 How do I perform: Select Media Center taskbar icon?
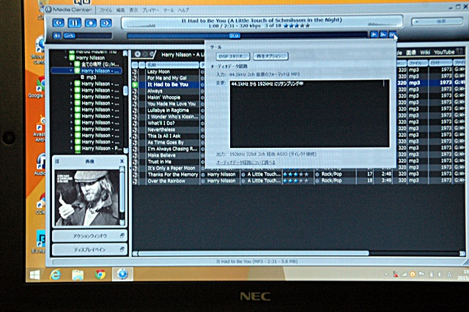(122, 274)
